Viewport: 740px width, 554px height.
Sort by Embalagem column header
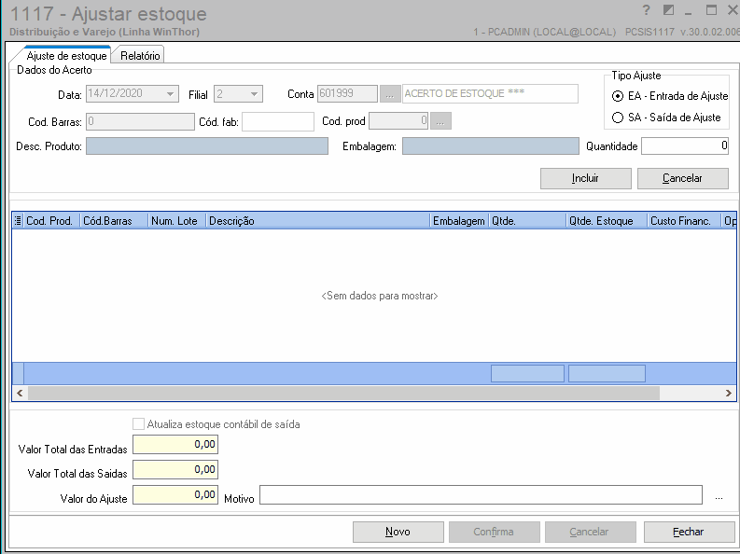(459, 221)
